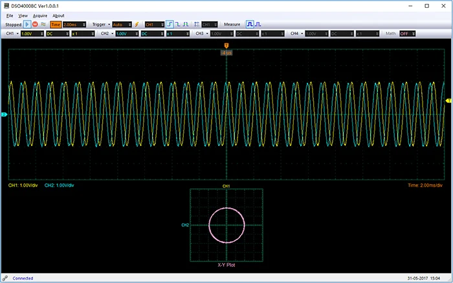
Task: Open the 2.00ms time base dropdown
Action: click(74, 24)
